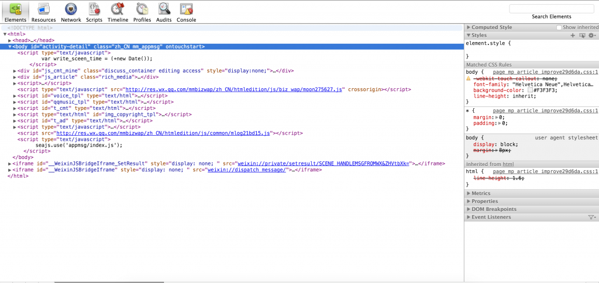Run the Audits panel
Viewport: 599px width, 283px height.
point(164,12)
